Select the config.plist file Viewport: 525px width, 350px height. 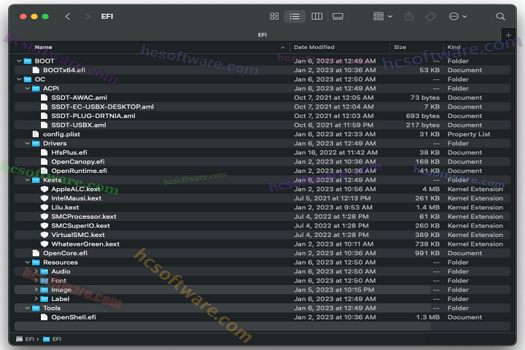[62, 134]
